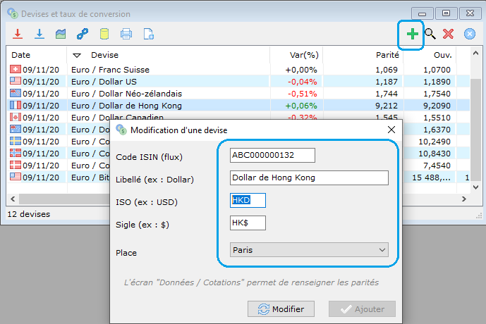Click the 12 devises status bar text

[x=28, y=214]
